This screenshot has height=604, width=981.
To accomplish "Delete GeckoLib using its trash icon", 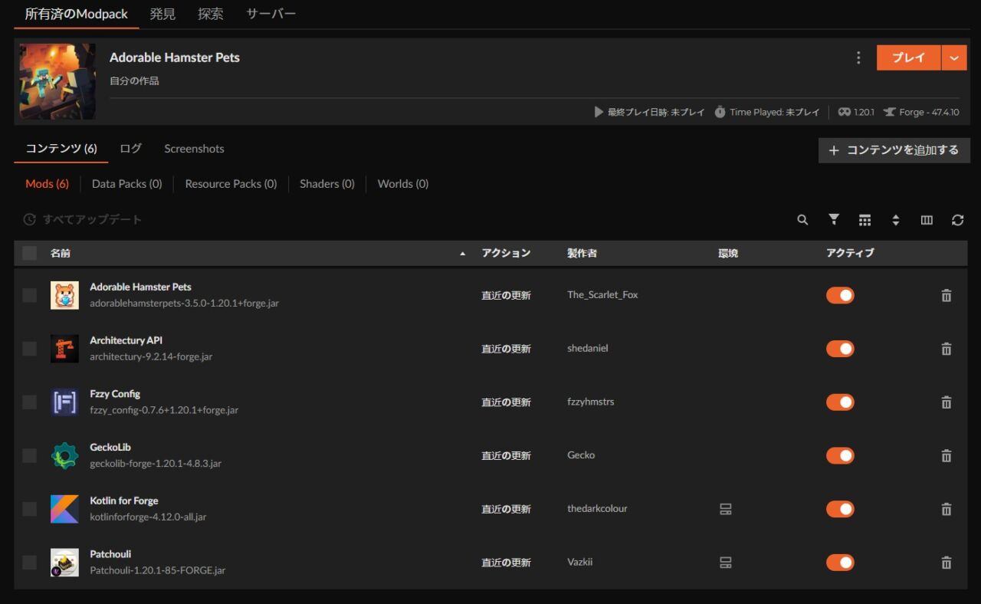I will [x=946, y=456].
